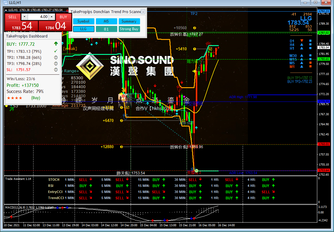Click the blue up triangle for H1
Viewport: 334px width, 232px height.
click(x=302, y=48)
